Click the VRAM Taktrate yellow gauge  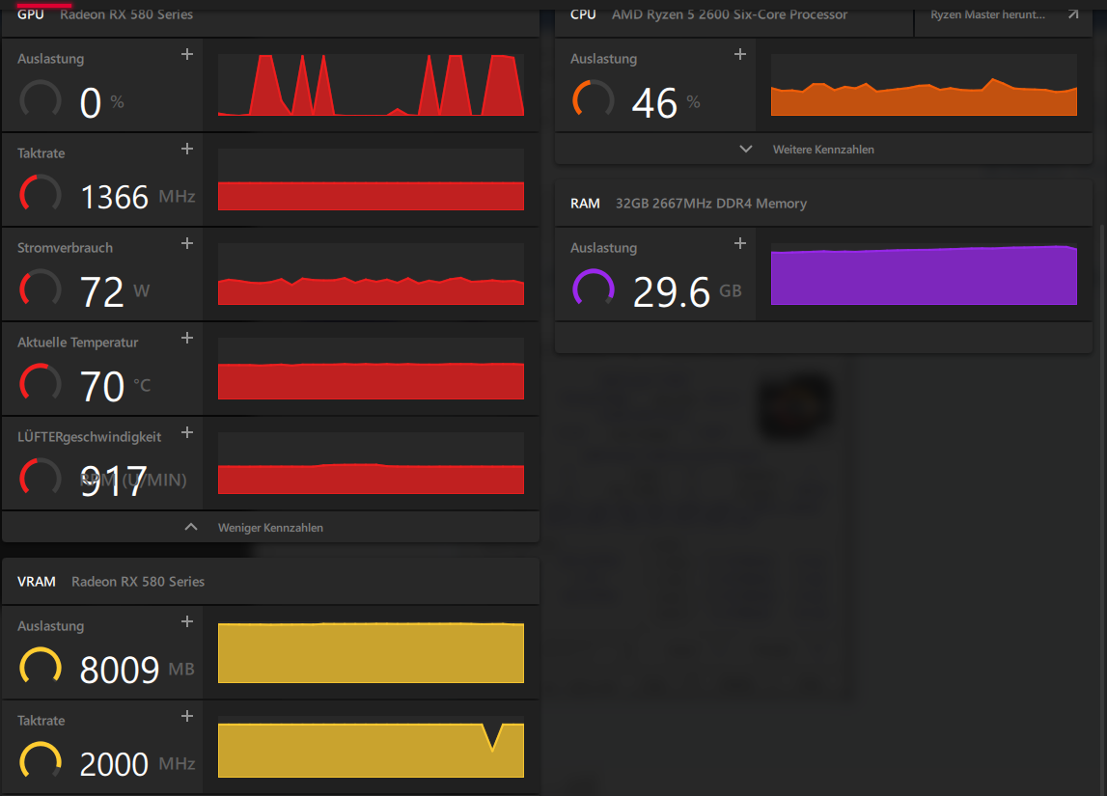pos(41,761)
